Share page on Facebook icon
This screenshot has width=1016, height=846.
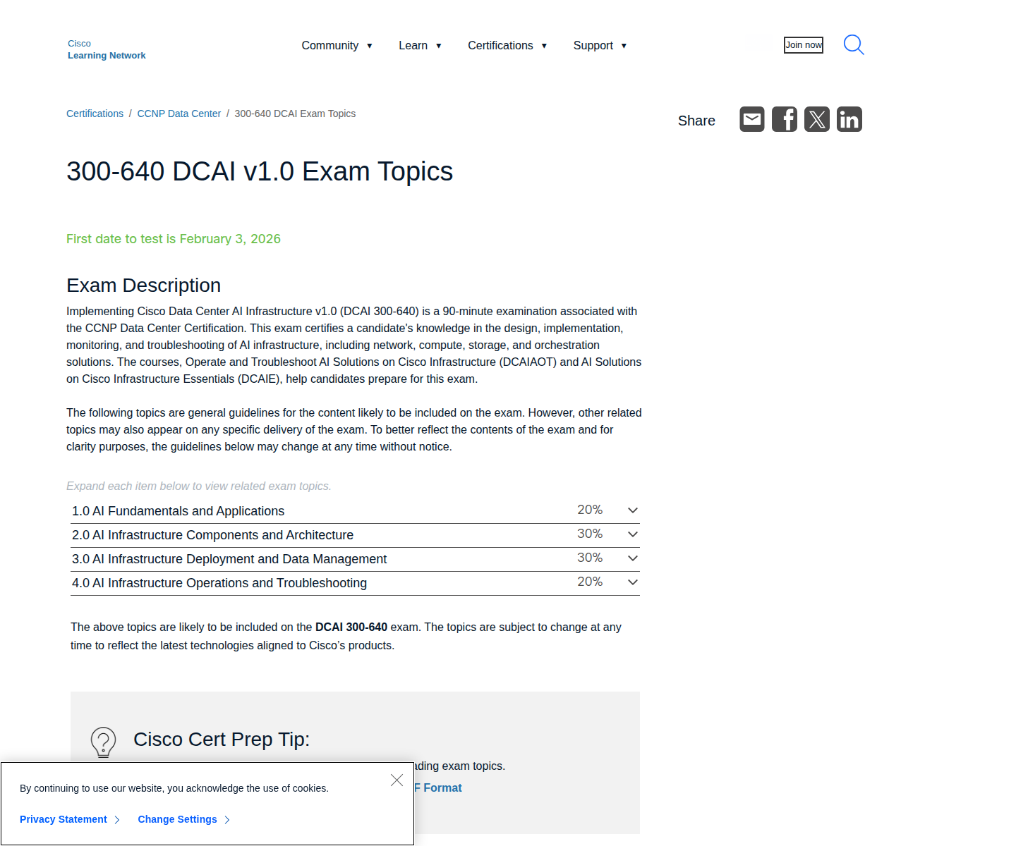785,119
